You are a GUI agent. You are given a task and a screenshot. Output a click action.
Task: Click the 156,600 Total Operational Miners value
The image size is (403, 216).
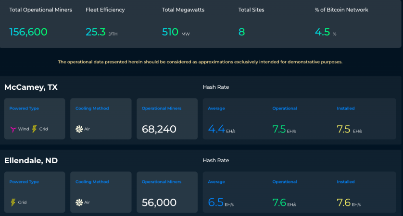point(28,32)
